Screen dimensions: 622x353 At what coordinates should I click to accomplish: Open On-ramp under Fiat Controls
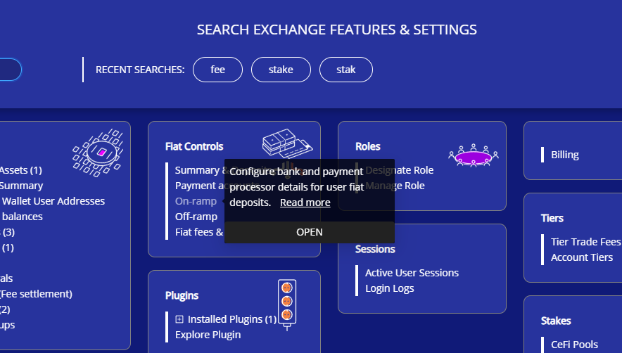(196, 201)
